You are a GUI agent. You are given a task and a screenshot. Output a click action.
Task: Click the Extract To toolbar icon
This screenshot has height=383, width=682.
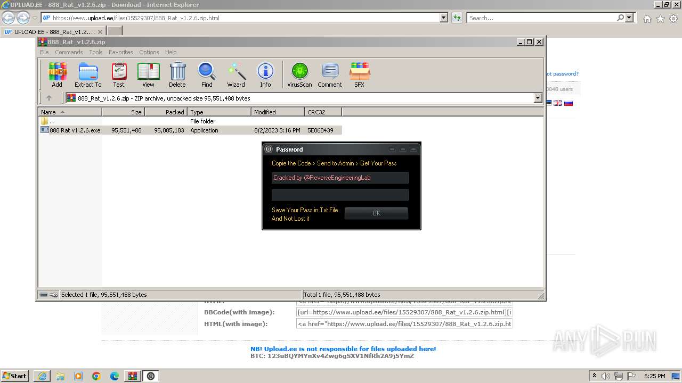click(x=88, y=74)
